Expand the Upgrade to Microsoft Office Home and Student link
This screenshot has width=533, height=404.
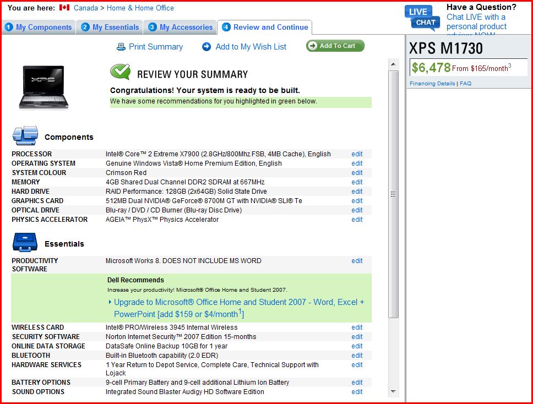click(x=239, y=308)
